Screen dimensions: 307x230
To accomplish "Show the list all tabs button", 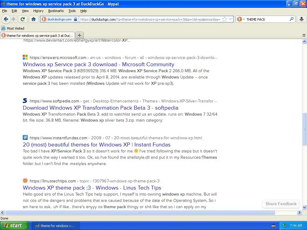I will (304, 35).
